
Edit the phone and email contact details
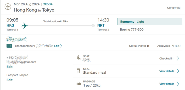tap(9, 67)
